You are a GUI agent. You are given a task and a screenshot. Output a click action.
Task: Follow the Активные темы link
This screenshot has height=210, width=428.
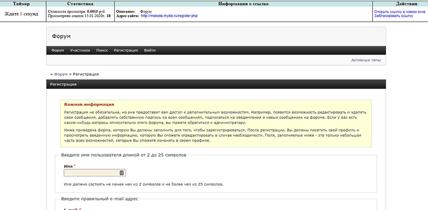pyautogui.click(x=366, y=60)
